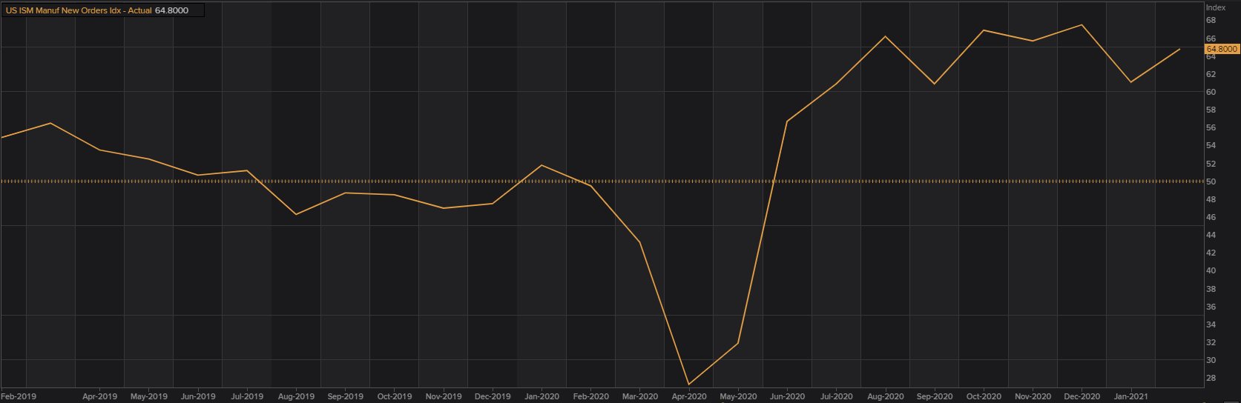1241x403 pixels.
Task: Click the Apr-2019 date label
Action: point(99,396)
